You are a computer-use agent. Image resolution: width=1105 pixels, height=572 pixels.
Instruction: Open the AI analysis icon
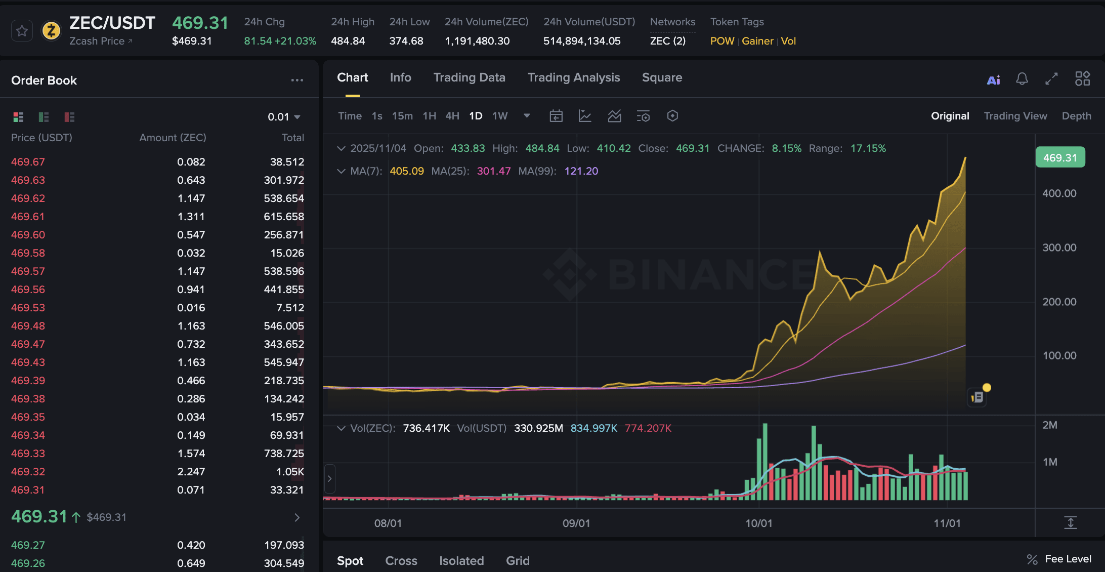(993, 79)
